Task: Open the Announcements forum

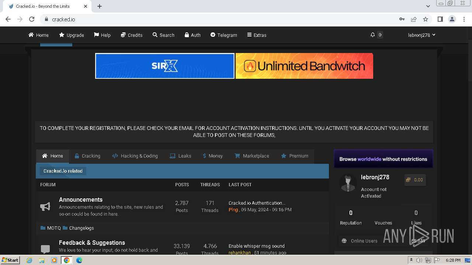Action: [81, 199]
